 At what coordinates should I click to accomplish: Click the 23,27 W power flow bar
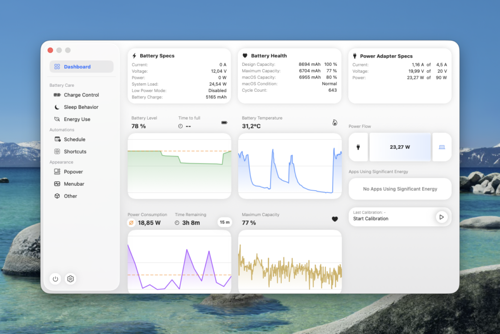click(400, 147)
